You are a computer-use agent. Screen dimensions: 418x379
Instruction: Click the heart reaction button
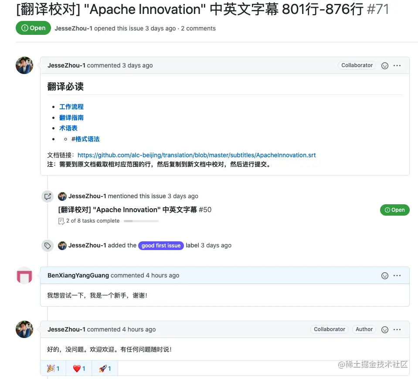pos(79,369)
